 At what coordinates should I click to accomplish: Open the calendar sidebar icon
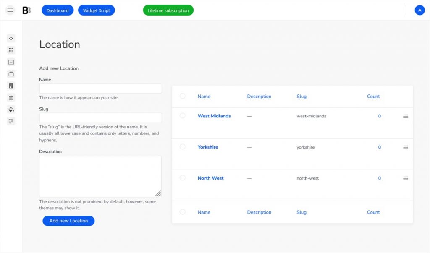coord(10,97)
